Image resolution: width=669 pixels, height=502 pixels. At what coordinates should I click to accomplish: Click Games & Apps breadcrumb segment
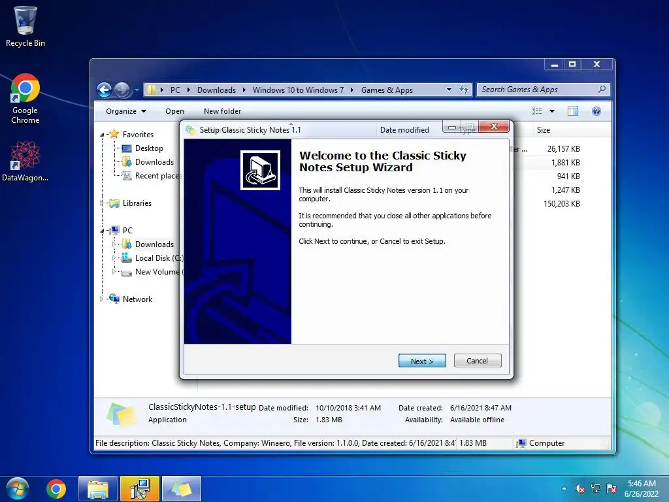[x=387, y=90]
